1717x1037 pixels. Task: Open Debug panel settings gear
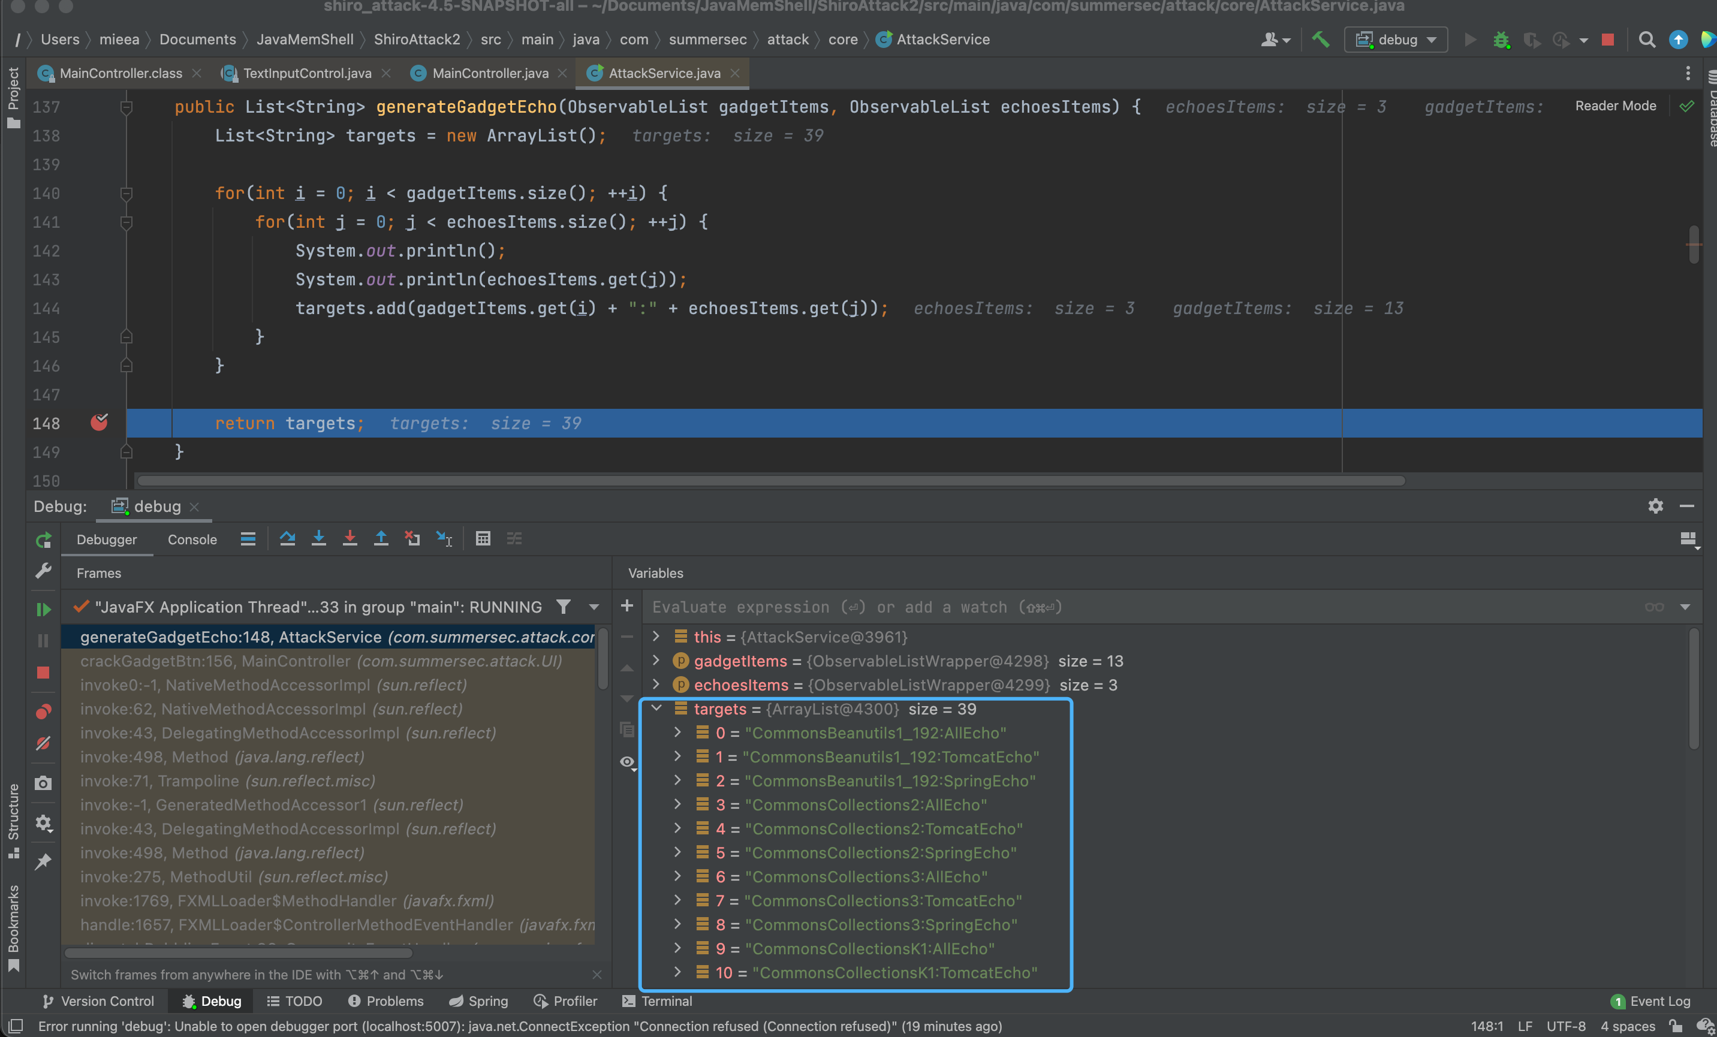click(x=1656, y=506)
